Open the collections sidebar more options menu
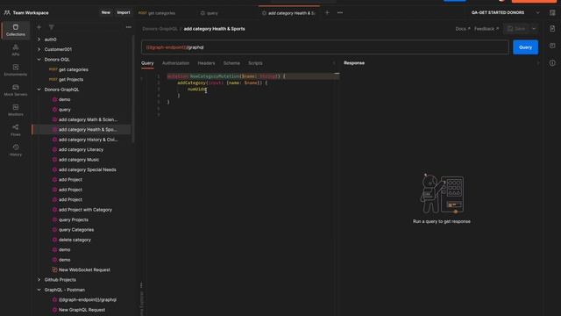This screenshot has width=561, height=316. coord(129,27)
